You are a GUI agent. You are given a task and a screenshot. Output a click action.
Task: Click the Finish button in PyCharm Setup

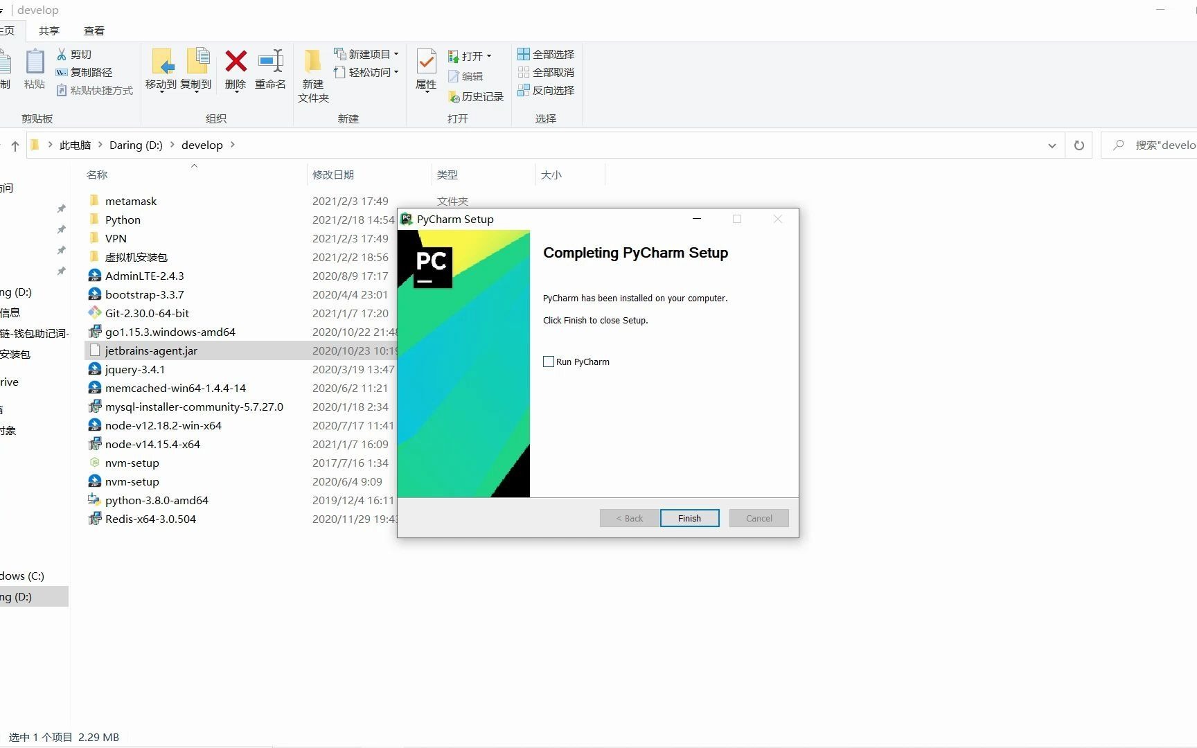(x=689, y=518)
